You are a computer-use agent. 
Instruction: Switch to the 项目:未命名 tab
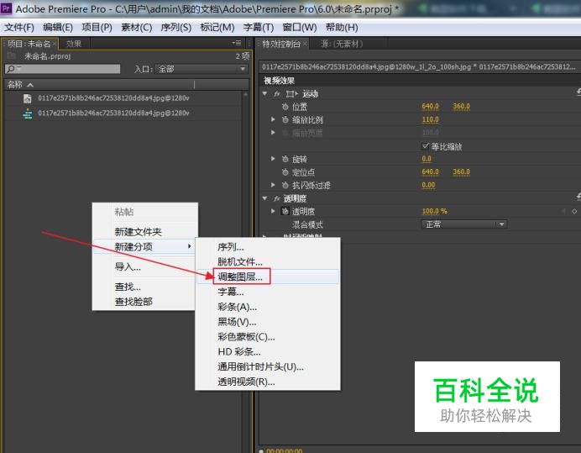click(29, 44)
